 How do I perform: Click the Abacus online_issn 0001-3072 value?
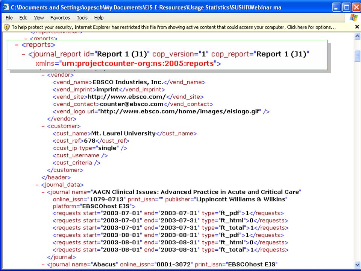[174, 265]
